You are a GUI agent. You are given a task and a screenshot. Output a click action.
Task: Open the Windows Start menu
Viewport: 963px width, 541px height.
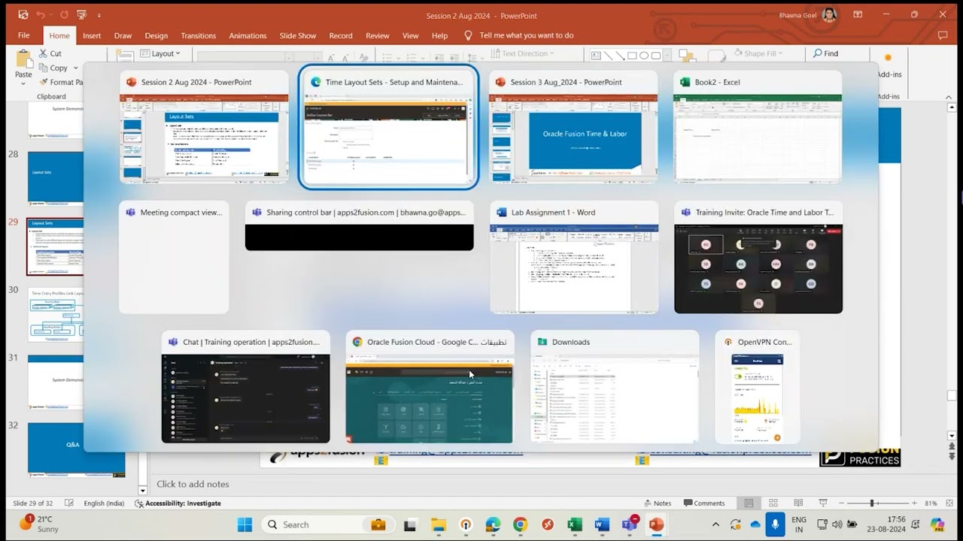tap(245, 524)
